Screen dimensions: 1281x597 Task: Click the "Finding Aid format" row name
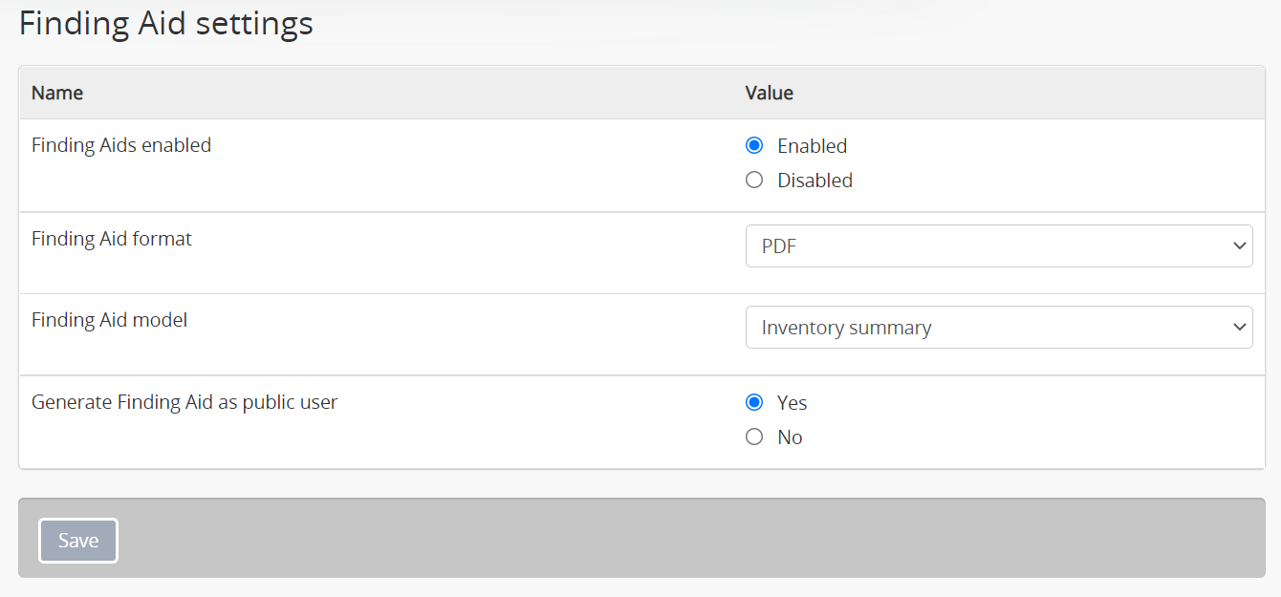coord(112,239)
